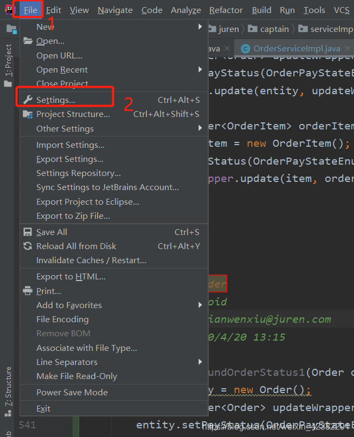The image size is (354, 437).
Task: Click line number 541 in gutter
Action: pos(27,425)
